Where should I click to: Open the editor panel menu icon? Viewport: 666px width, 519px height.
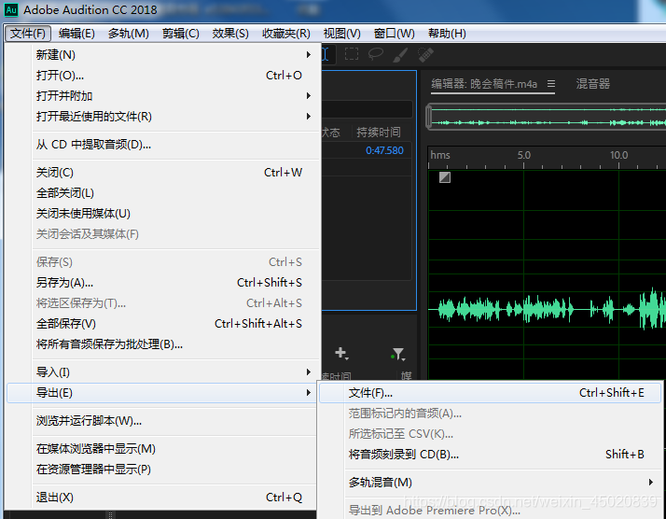point(551,84)
